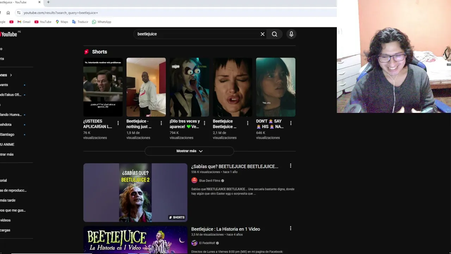This screenshot has height=254, width=451.
Task: Play the 'Beetlejuice Beetlejuice' short thumbnail
Action: pos(233,87)
